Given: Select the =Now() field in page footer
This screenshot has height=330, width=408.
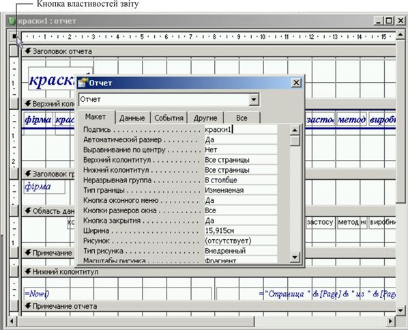Looking at the screenshot, I should click(x=117, y=294).
